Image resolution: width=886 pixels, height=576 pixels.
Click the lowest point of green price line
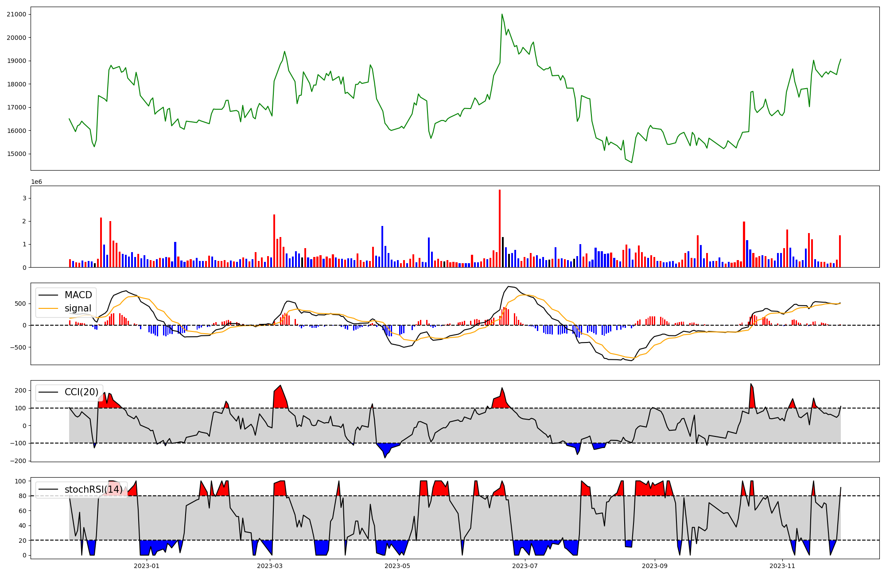pyautogui.click(x=632, y=162)
